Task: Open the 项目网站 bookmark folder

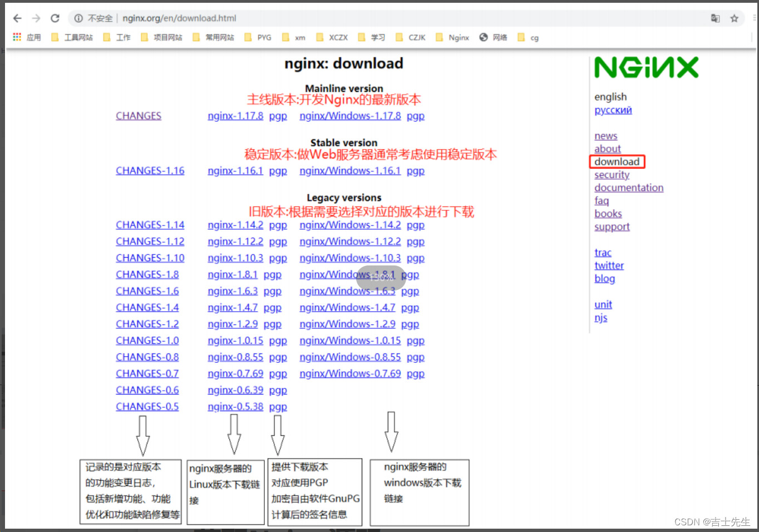Action: pos(161,37)
